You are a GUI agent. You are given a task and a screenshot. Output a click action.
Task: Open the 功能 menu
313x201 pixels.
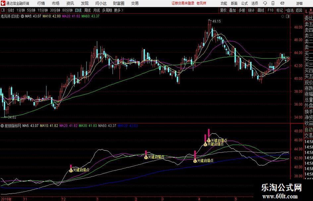(224, 3)
